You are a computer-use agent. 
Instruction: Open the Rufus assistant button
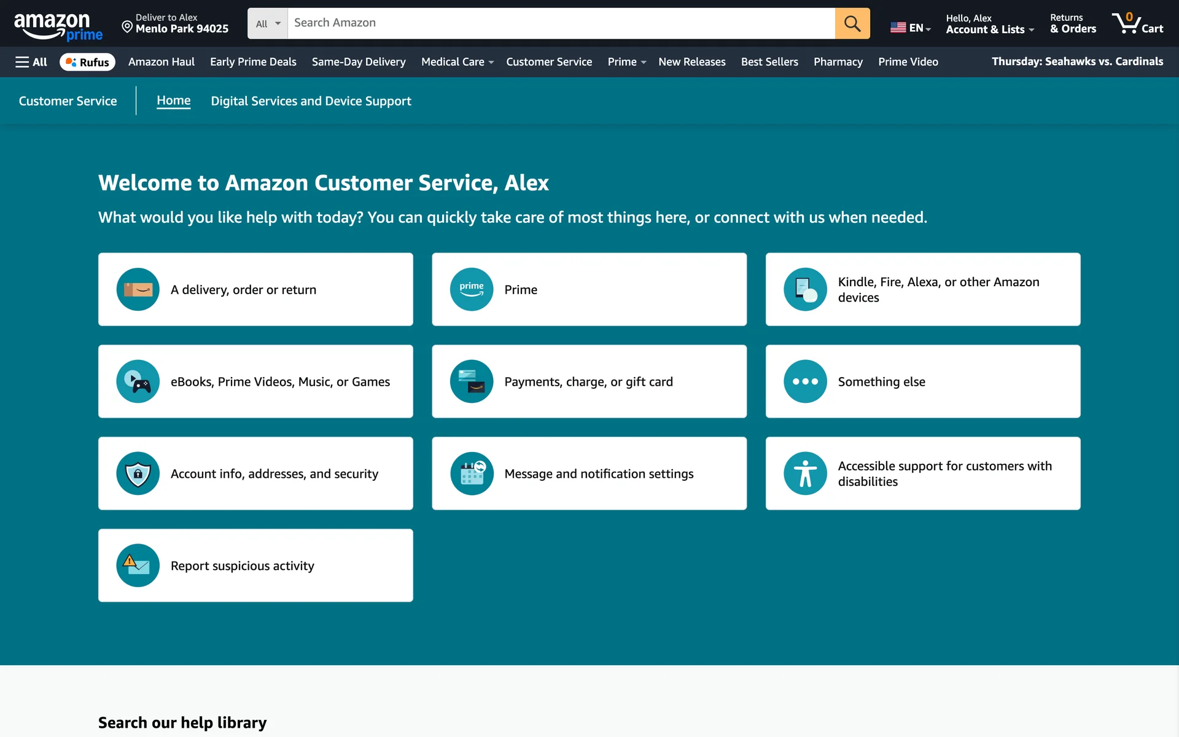click(x=87, y=62)
